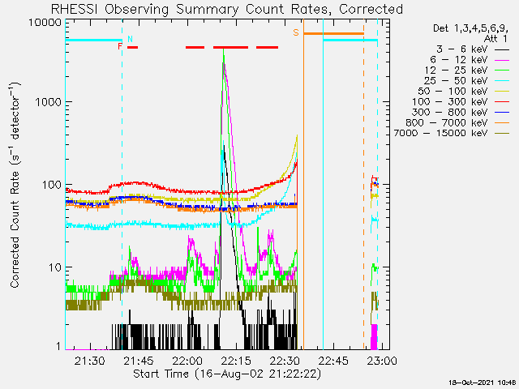The image size is (519, 389).
Task: Click the timestamp '18-Oct-2021 10:46'
Action: point(483,383)
